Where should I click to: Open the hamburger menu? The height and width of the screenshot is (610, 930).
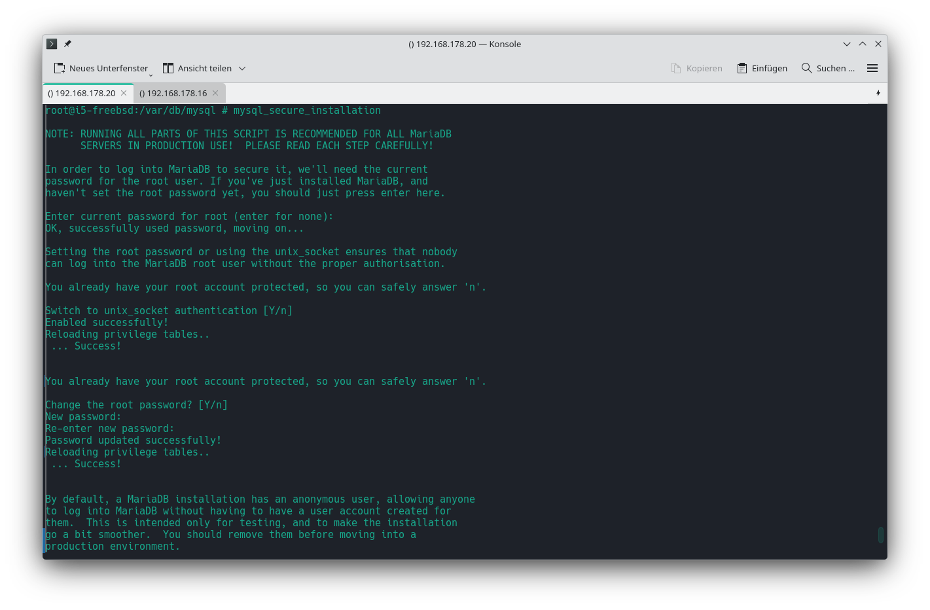click(x=872, y=68)
